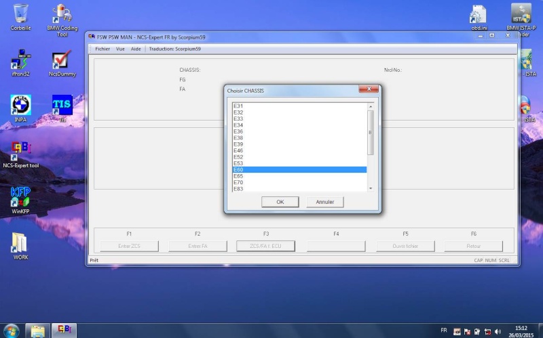Click the Windows Start orb
Viewport: 543px width, 338px height.
[x=12, y=331]
